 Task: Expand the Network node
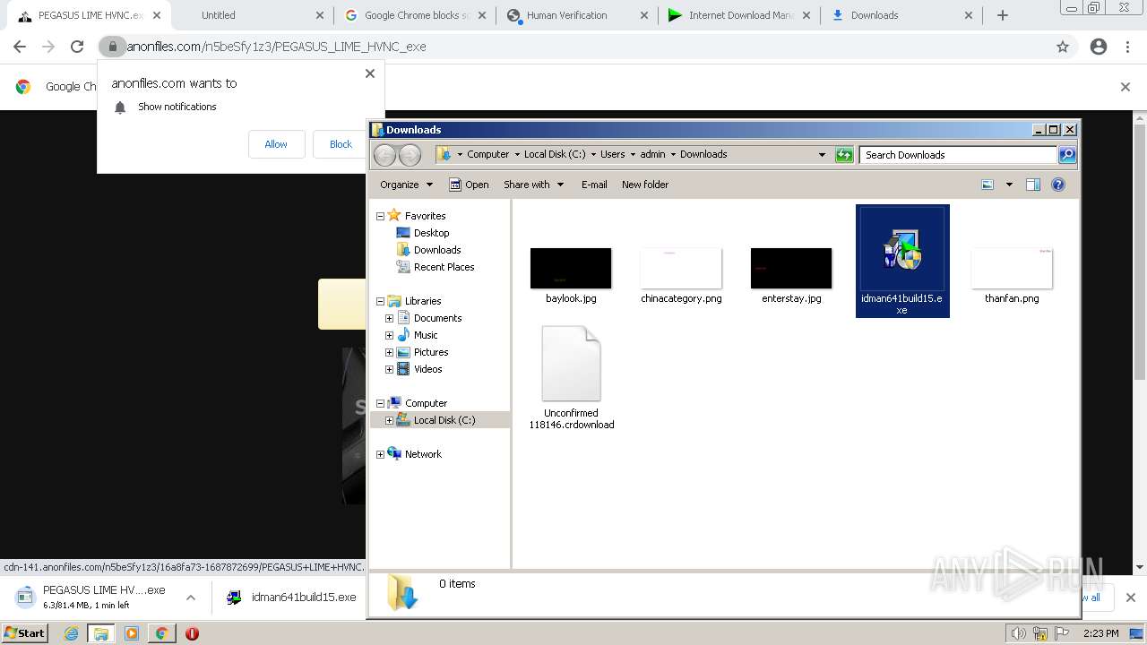pyautogui.click(x=380, y=454)
